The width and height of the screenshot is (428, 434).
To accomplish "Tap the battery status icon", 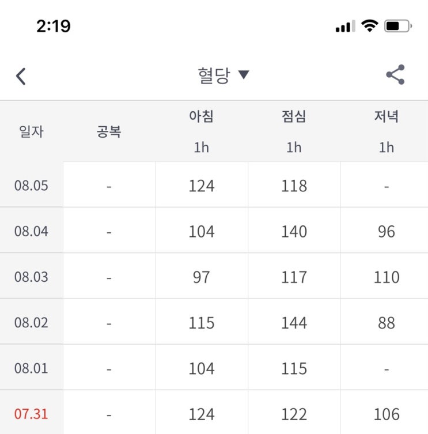I will [397, 26].
